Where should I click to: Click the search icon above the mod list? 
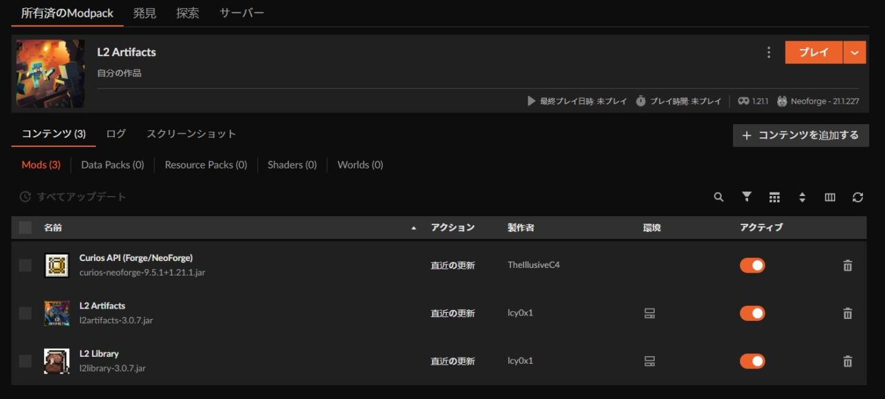click(x=718, y=197)
